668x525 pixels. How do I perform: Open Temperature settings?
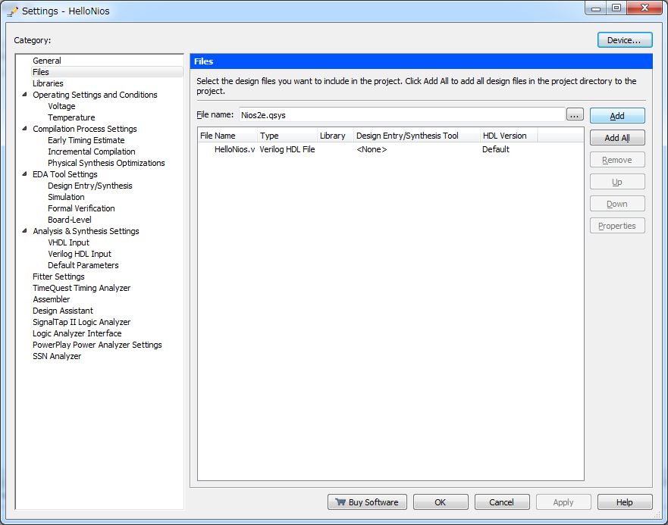tap(71, 117)
